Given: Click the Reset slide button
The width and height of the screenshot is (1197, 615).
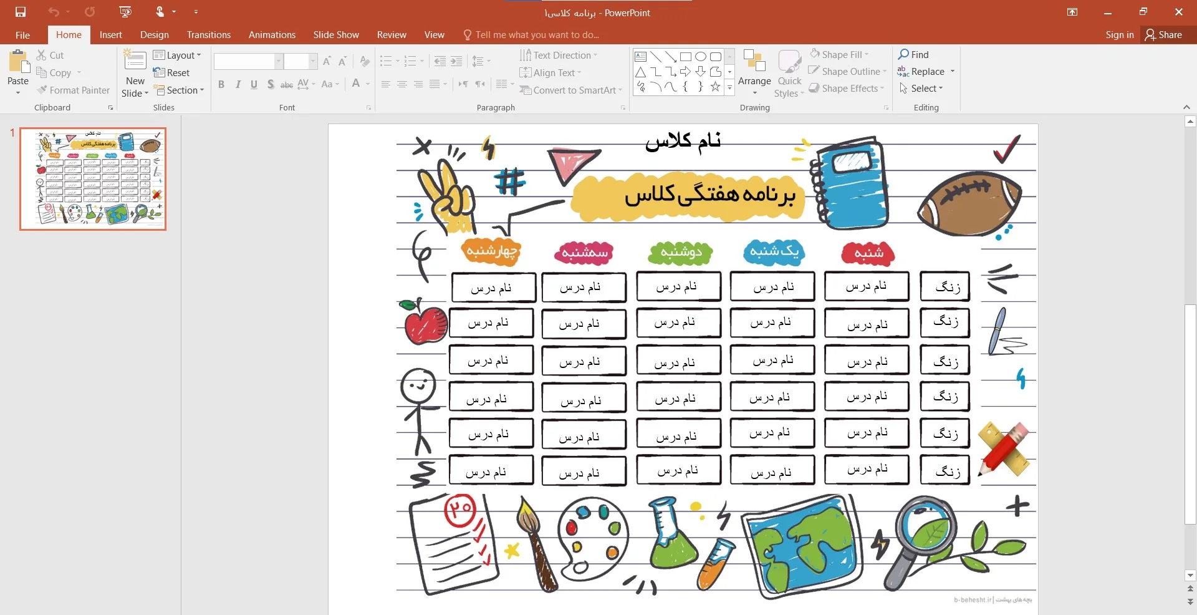Looking at the screenshot, I should click(171, 72).
